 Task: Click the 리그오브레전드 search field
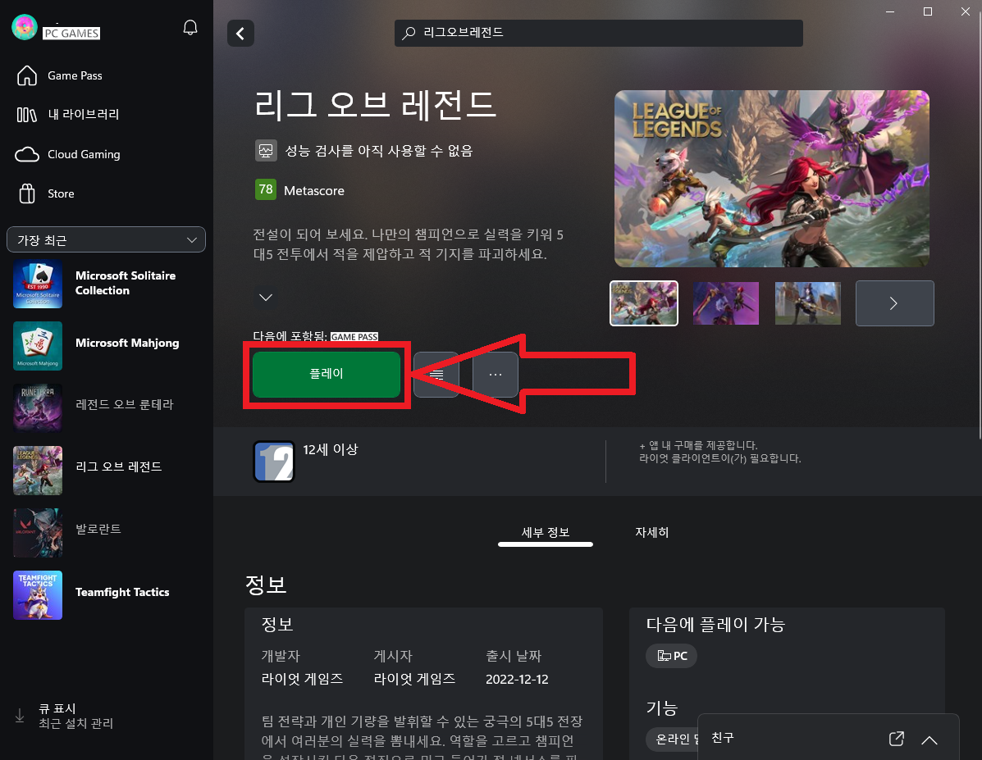coord(599,33)
